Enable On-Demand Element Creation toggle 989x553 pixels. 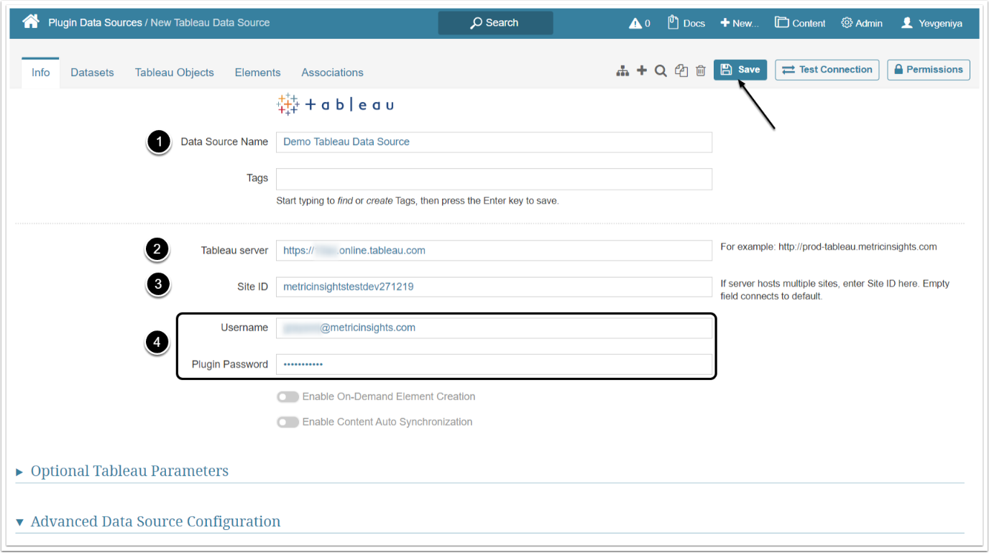[288, 396]
